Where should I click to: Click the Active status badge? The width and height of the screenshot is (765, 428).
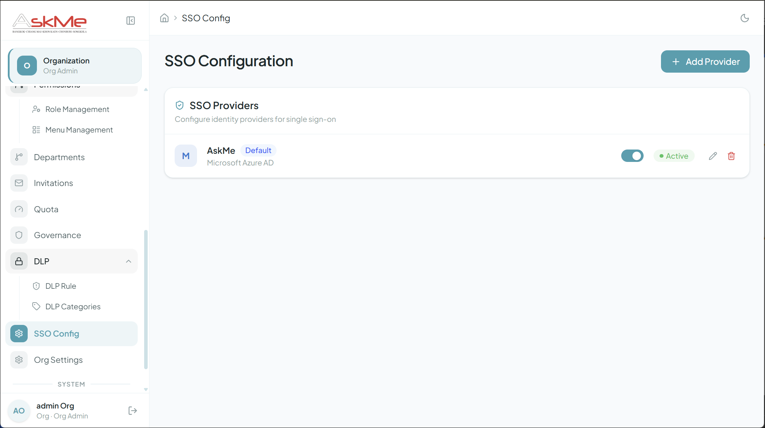[674, 156]
